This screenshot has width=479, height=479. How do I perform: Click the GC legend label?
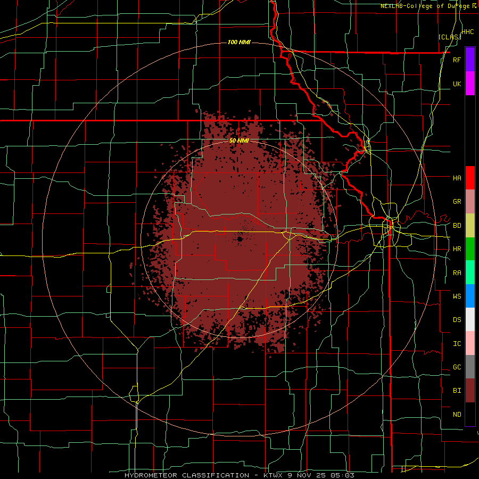coord(457,367)
